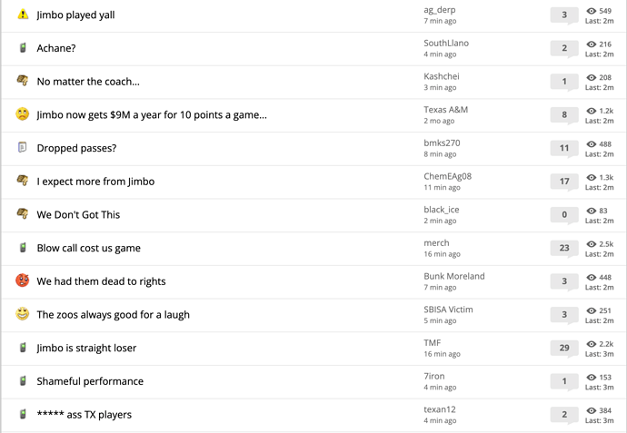627x433 pixels.
Task: Click the phone icon next to Achane?
Action: 23,48
